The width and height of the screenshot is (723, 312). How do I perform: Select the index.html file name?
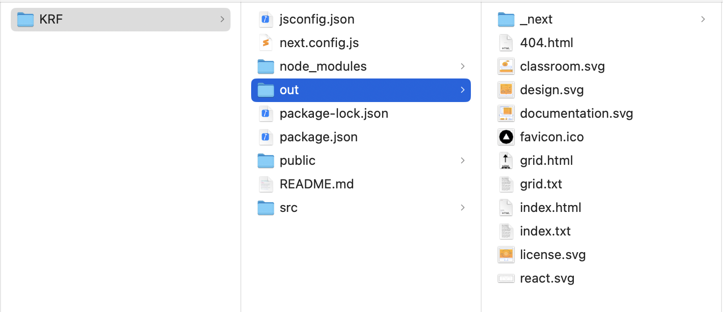[x=550, y=208]
